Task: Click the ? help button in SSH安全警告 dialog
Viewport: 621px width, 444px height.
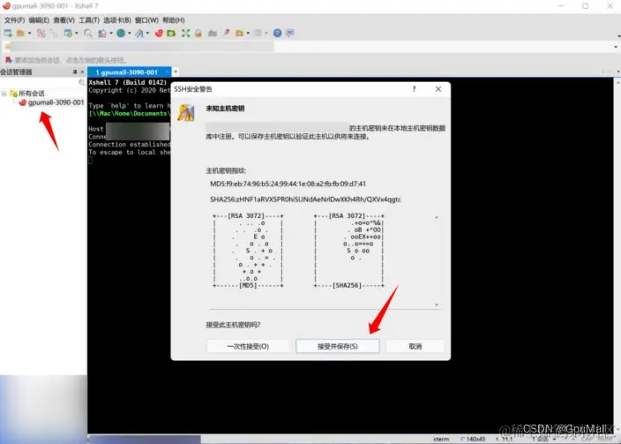Action: point(414,89)
